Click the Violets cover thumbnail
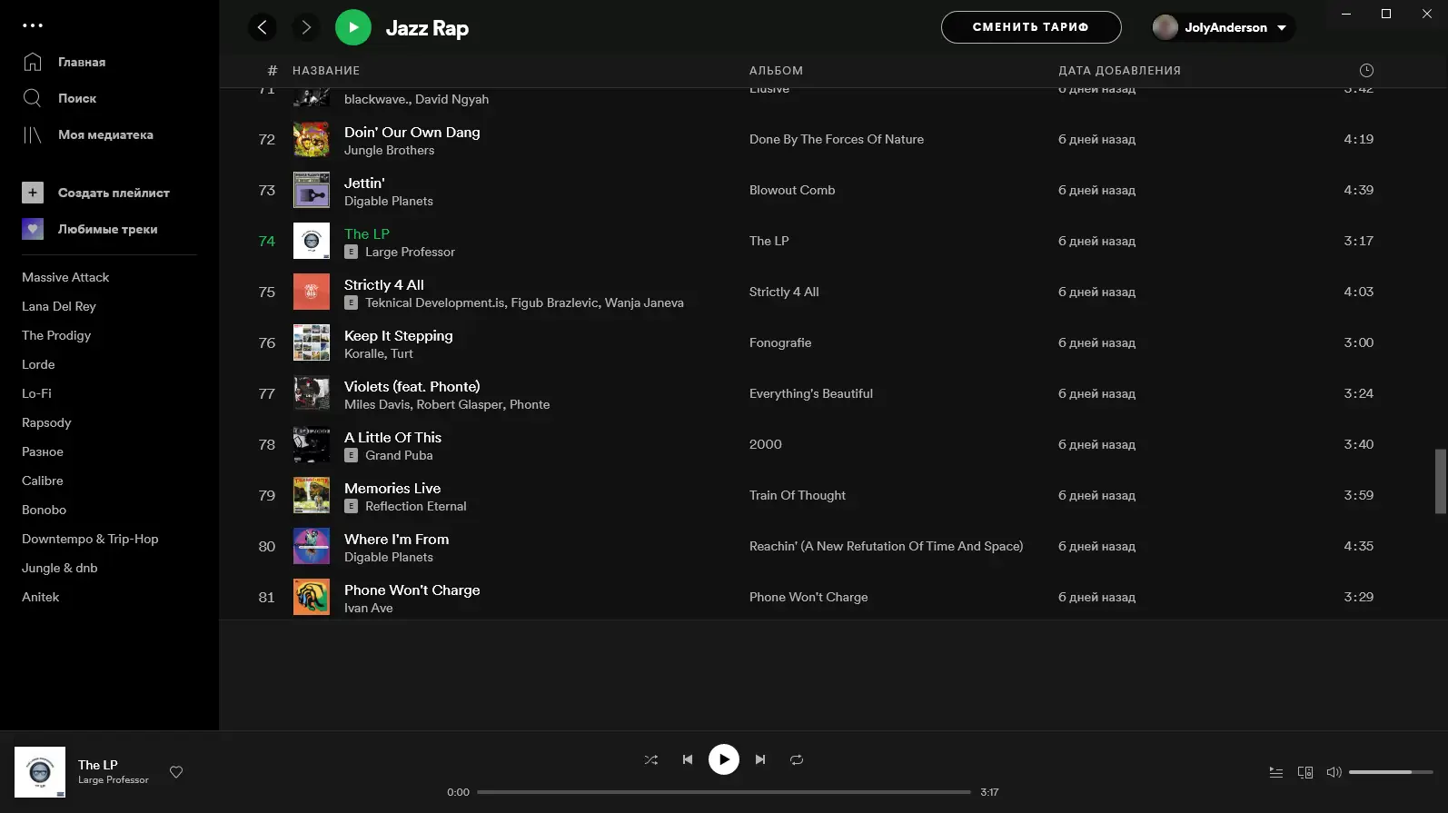Viewport: 1448px width, 813px height. (x=312, y=393)
